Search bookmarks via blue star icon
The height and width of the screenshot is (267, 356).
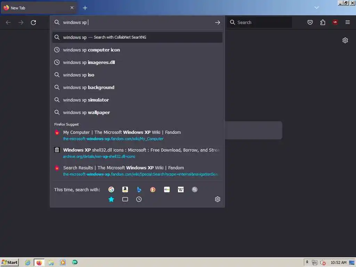[111, 199]
